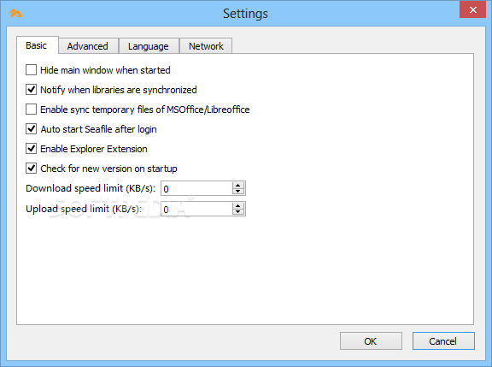This screenshot has width=492, height=367.
Task: Click the Settings title text
Action: pos(245,14)
